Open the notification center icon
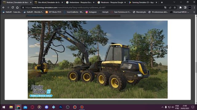The width and height of the screenshot is (197, 110). (x=193, y=107)
